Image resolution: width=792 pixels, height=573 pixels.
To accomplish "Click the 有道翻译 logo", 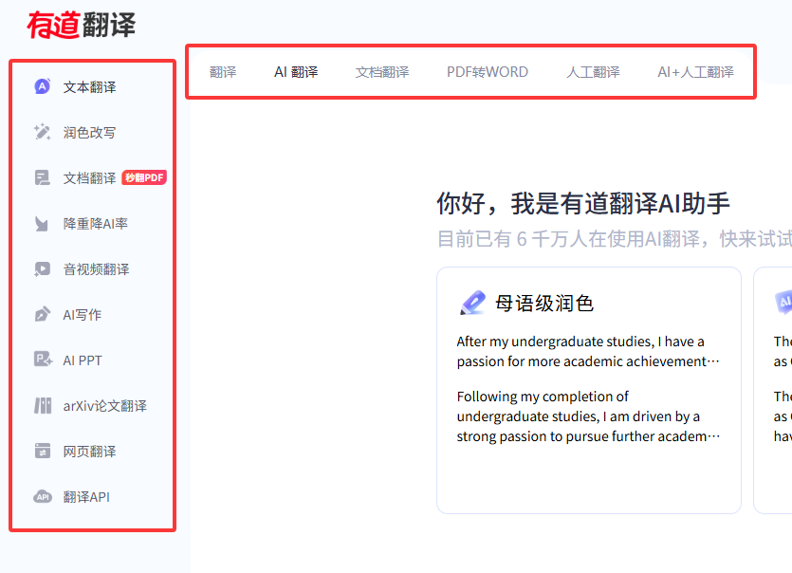I will tap(82, 25).
